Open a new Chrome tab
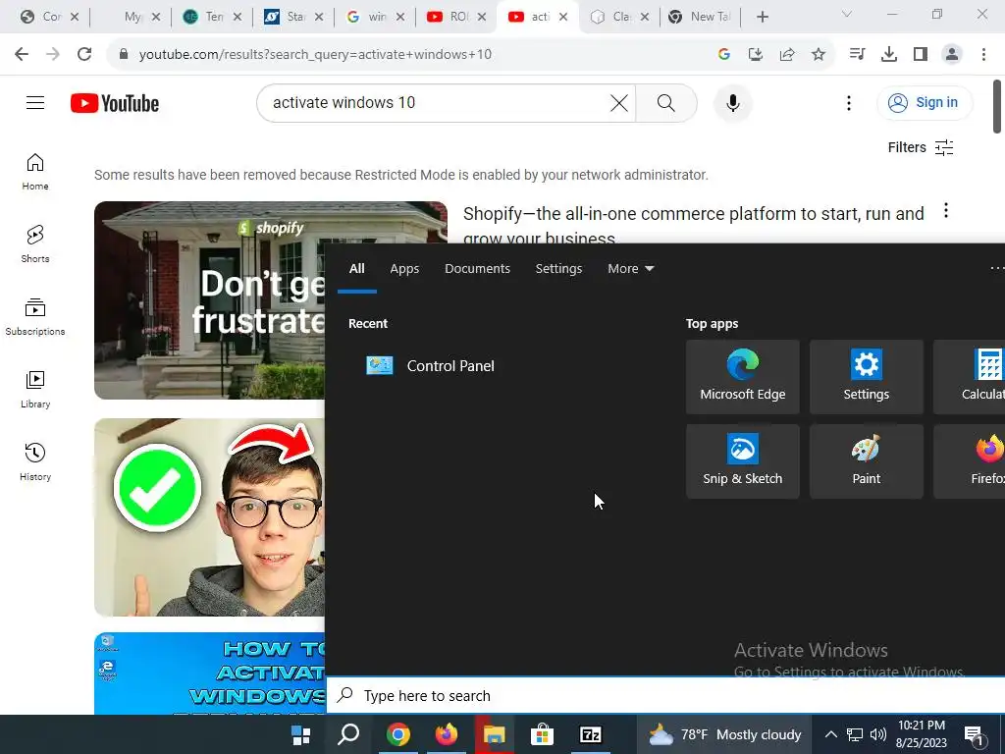 coord(762,18)
